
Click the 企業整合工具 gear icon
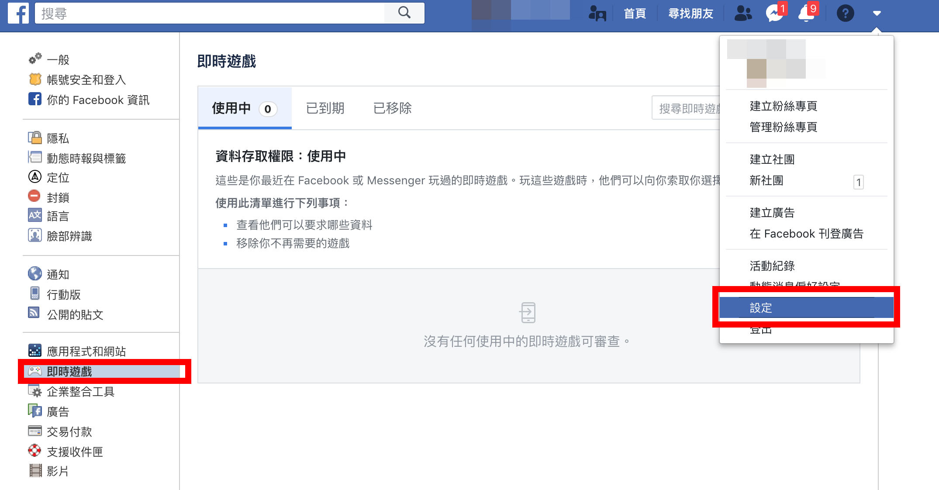point(35,391)
